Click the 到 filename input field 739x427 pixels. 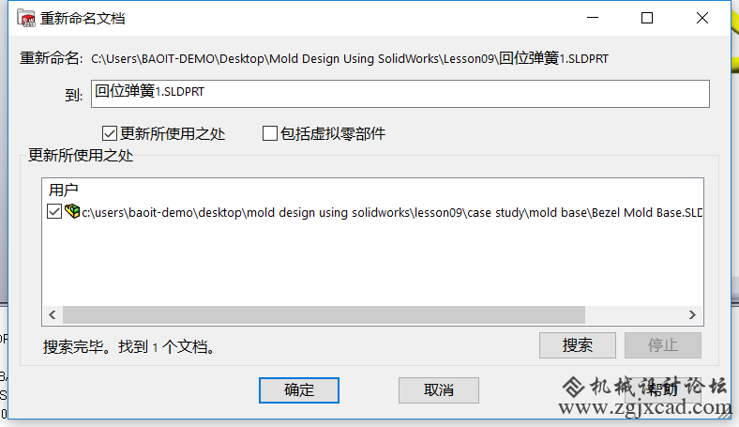(400, 94)
